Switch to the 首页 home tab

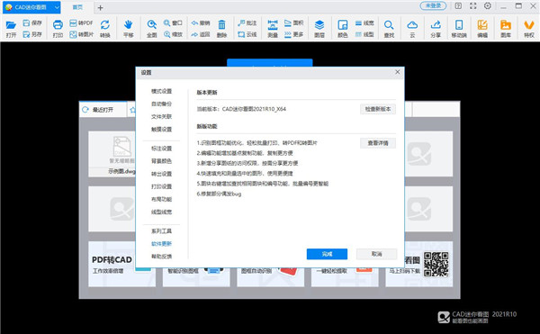pyautogui.click(x=77, y=7)
